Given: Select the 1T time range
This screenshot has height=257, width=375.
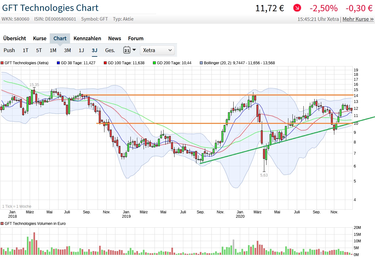Looking at the screenshot, I should point(26,50).
